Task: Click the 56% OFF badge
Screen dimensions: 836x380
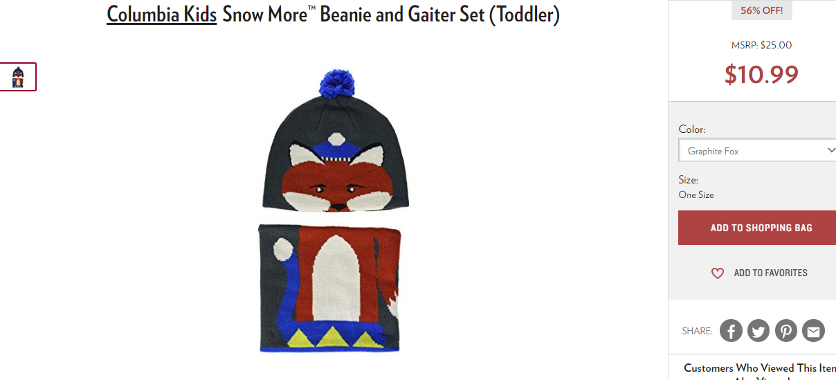Action: [x=761, y=10]
